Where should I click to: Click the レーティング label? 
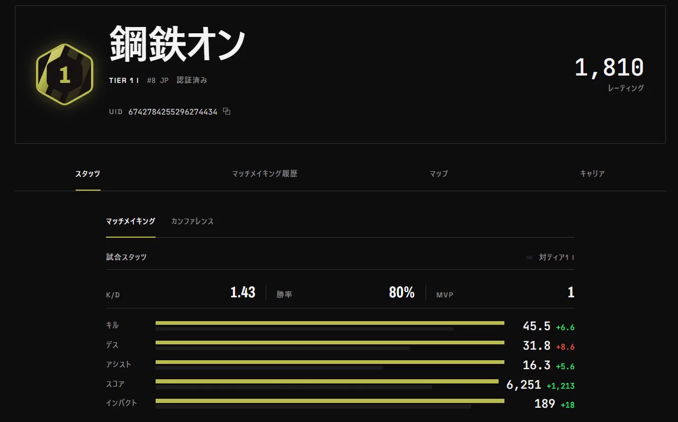[626, 88]
